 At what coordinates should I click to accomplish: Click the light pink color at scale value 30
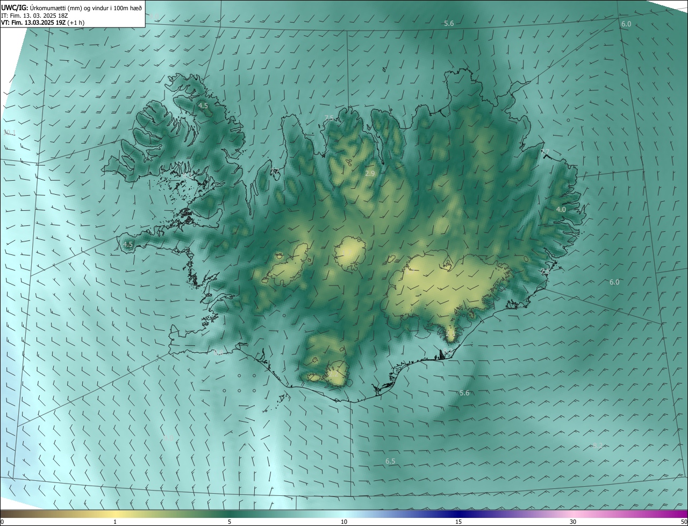(x=573, y=514)
